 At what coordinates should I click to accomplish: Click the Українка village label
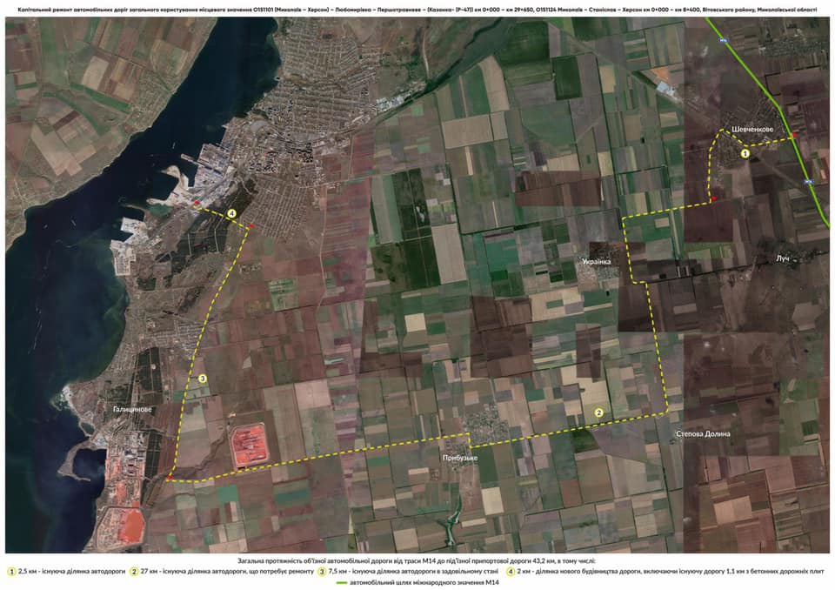point(597,260)
